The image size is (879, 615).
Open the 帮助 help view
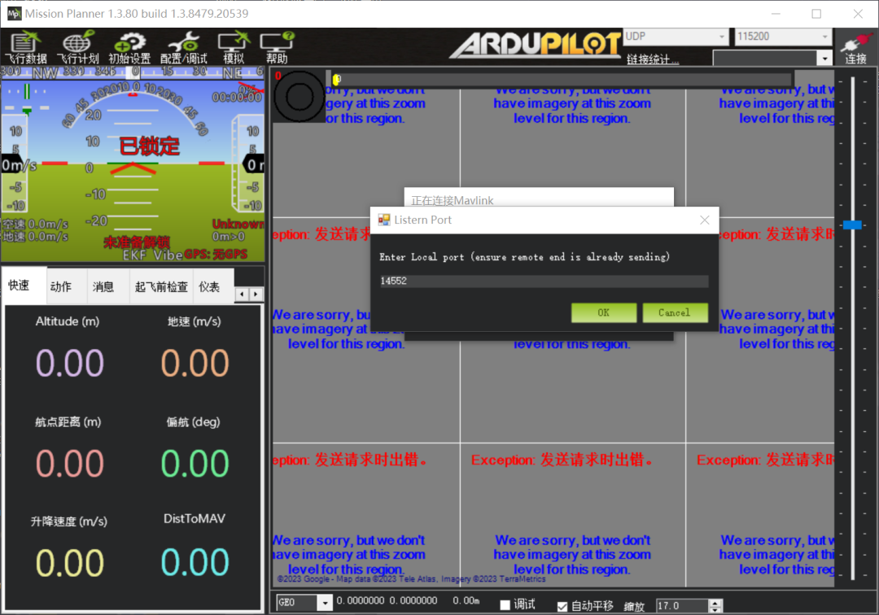pos(277,47)
